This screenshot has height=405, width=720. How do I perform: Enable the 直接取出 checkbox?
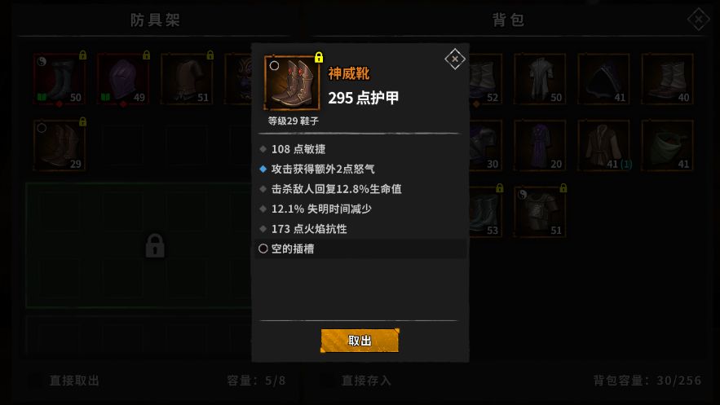tap(37, 381)
